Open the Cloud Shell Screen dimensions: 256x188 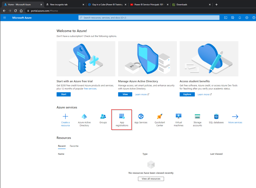[x=226, y=17]
